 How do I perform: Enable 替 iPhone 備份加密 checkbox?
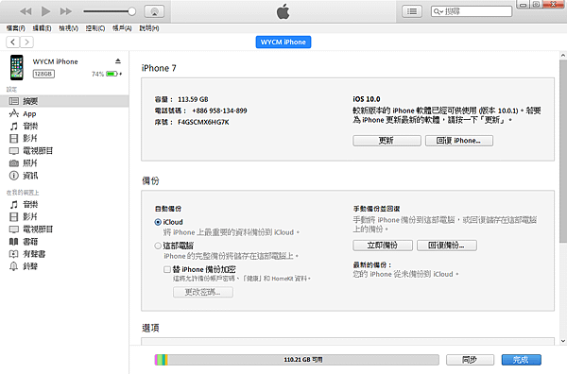(x=166, y=269)
